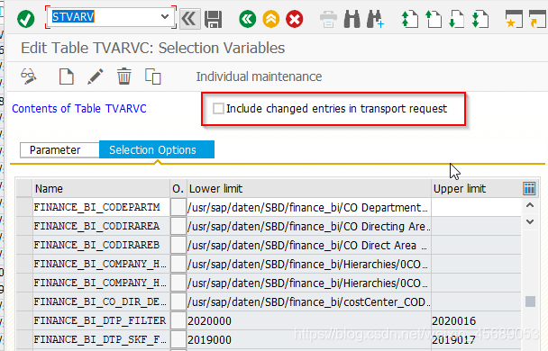Click the Find Next binoculars icon

pyautogui.click(x=375, y=19)
